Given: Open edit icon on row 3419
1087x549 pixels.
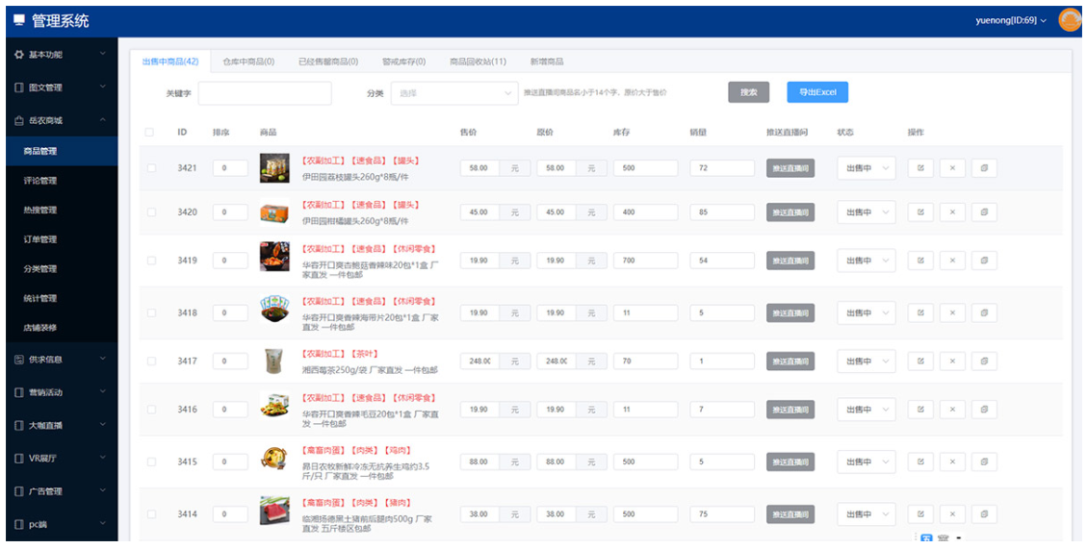Looking at the screenshot, I should point(919,261).
